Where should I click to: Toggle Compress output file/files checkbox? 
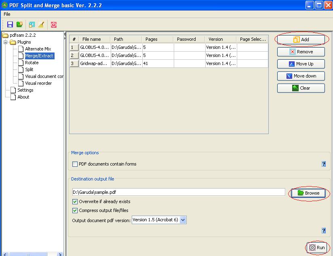point(75,210)
